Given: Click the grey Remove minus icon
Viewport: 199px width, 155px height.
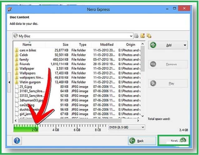Looking at the screenshot, I should pyautogui.click(x=153, y=64).
